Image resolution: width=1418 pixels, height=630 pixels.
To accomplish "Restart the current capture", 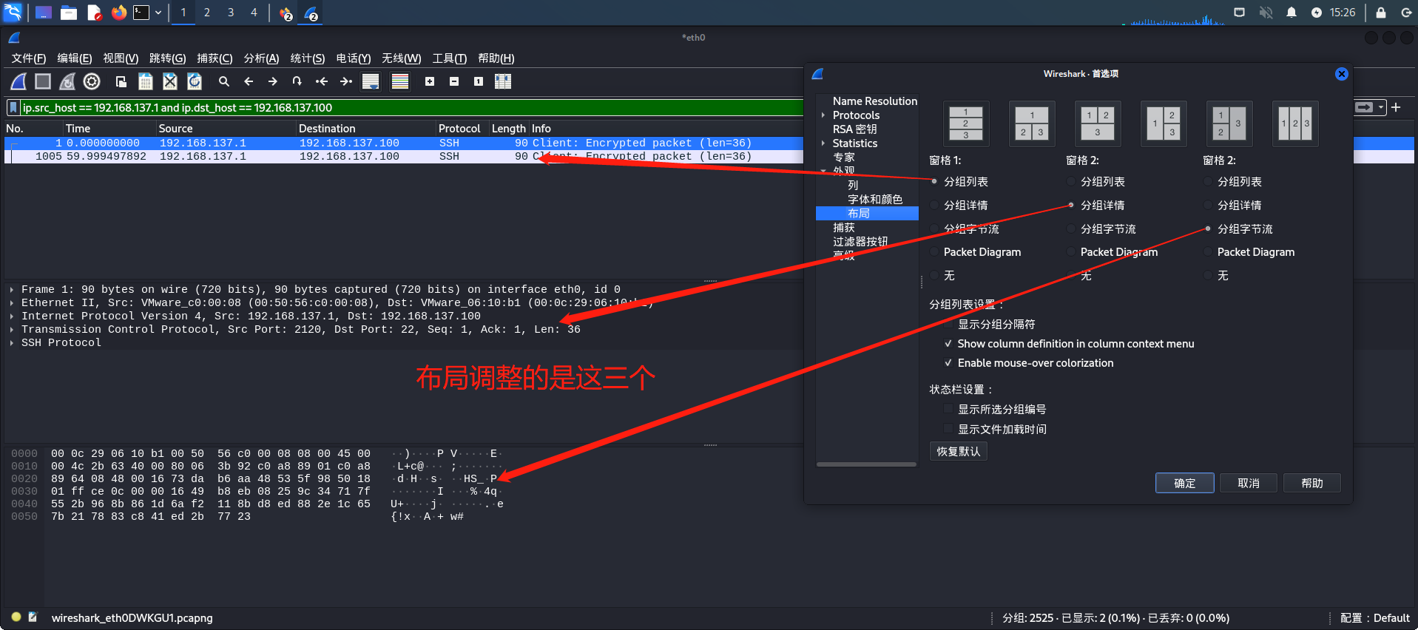I will click(x=67, y=81).
